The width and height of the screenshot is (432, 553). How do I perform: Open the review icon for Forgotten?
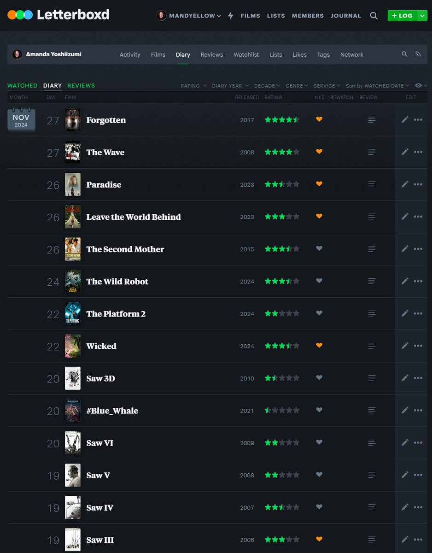coord(372,120)
